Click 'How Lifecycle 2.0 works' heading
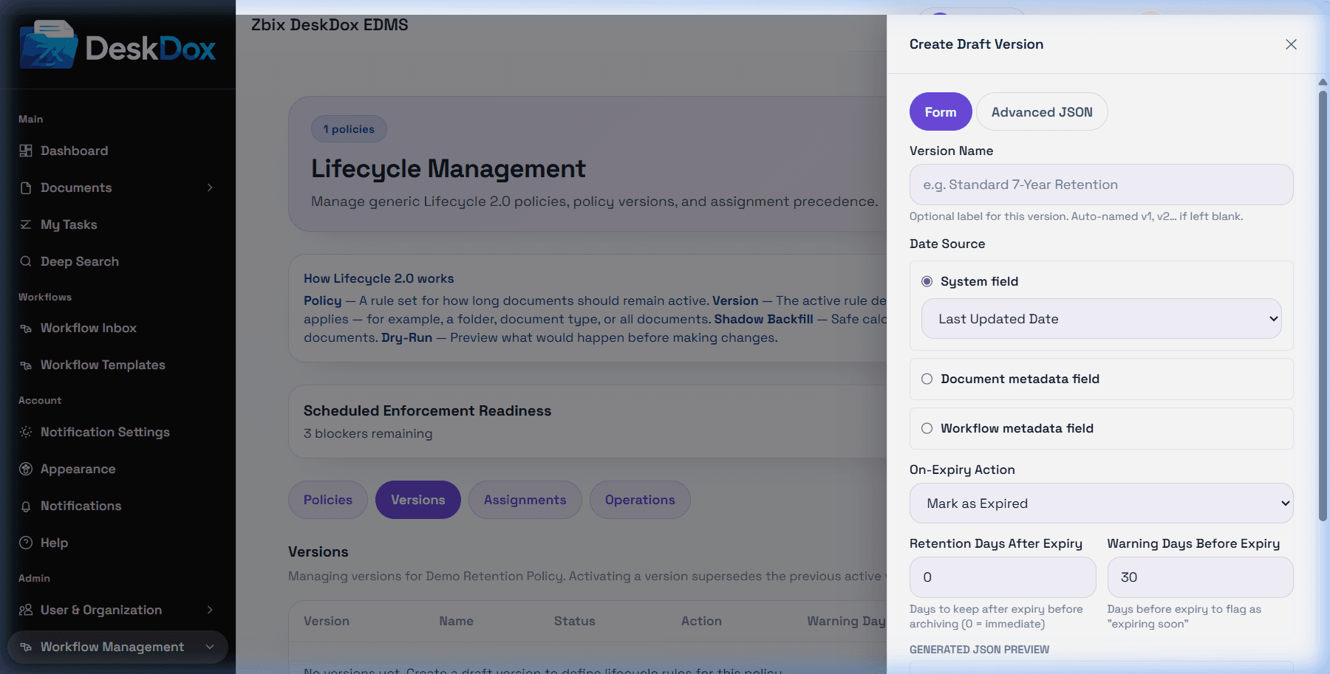 pyautogui.click(x=379, y=278)
